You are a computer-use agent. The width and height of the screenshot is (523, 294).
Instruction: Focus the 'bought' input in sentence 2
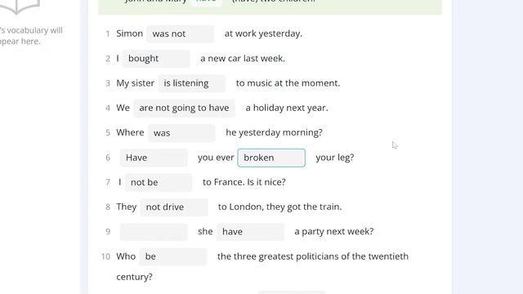pos(156,59)
